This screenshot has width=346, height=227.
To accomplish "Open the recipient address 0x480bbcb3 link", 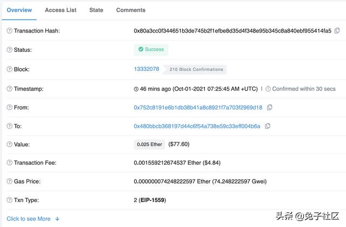I will point(197,126).
